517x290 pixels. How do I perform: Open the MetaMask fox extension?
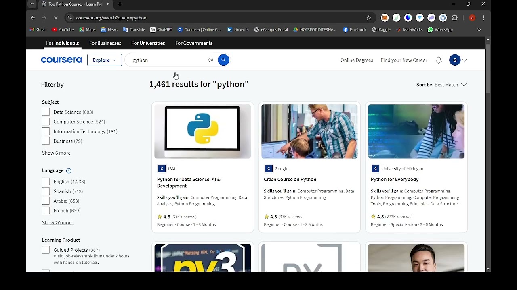pyautogui.click(x=385, y=18)
